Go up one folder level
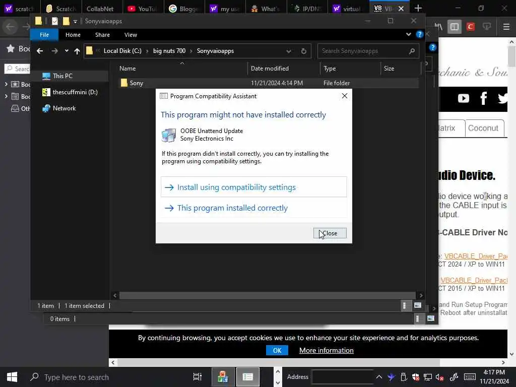Viewport: 516px width, 387px height. pyautogui.click(x=77, y=51)
